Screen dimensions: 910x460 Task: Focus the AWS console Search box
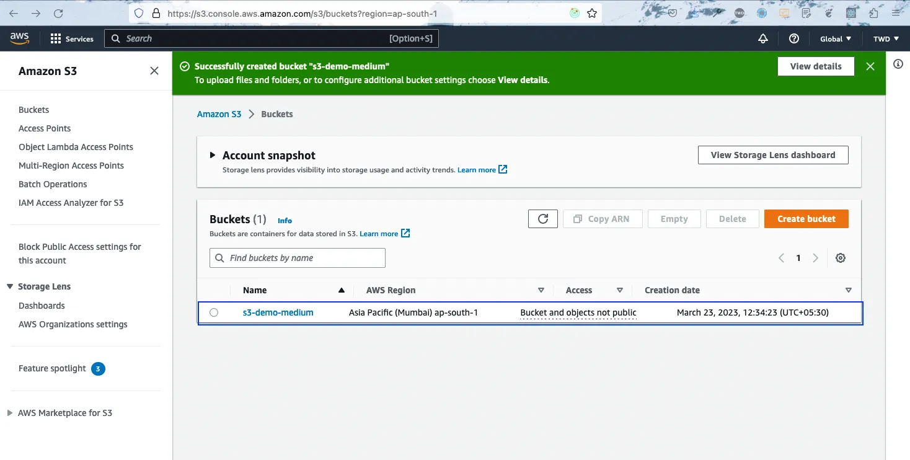272,38
